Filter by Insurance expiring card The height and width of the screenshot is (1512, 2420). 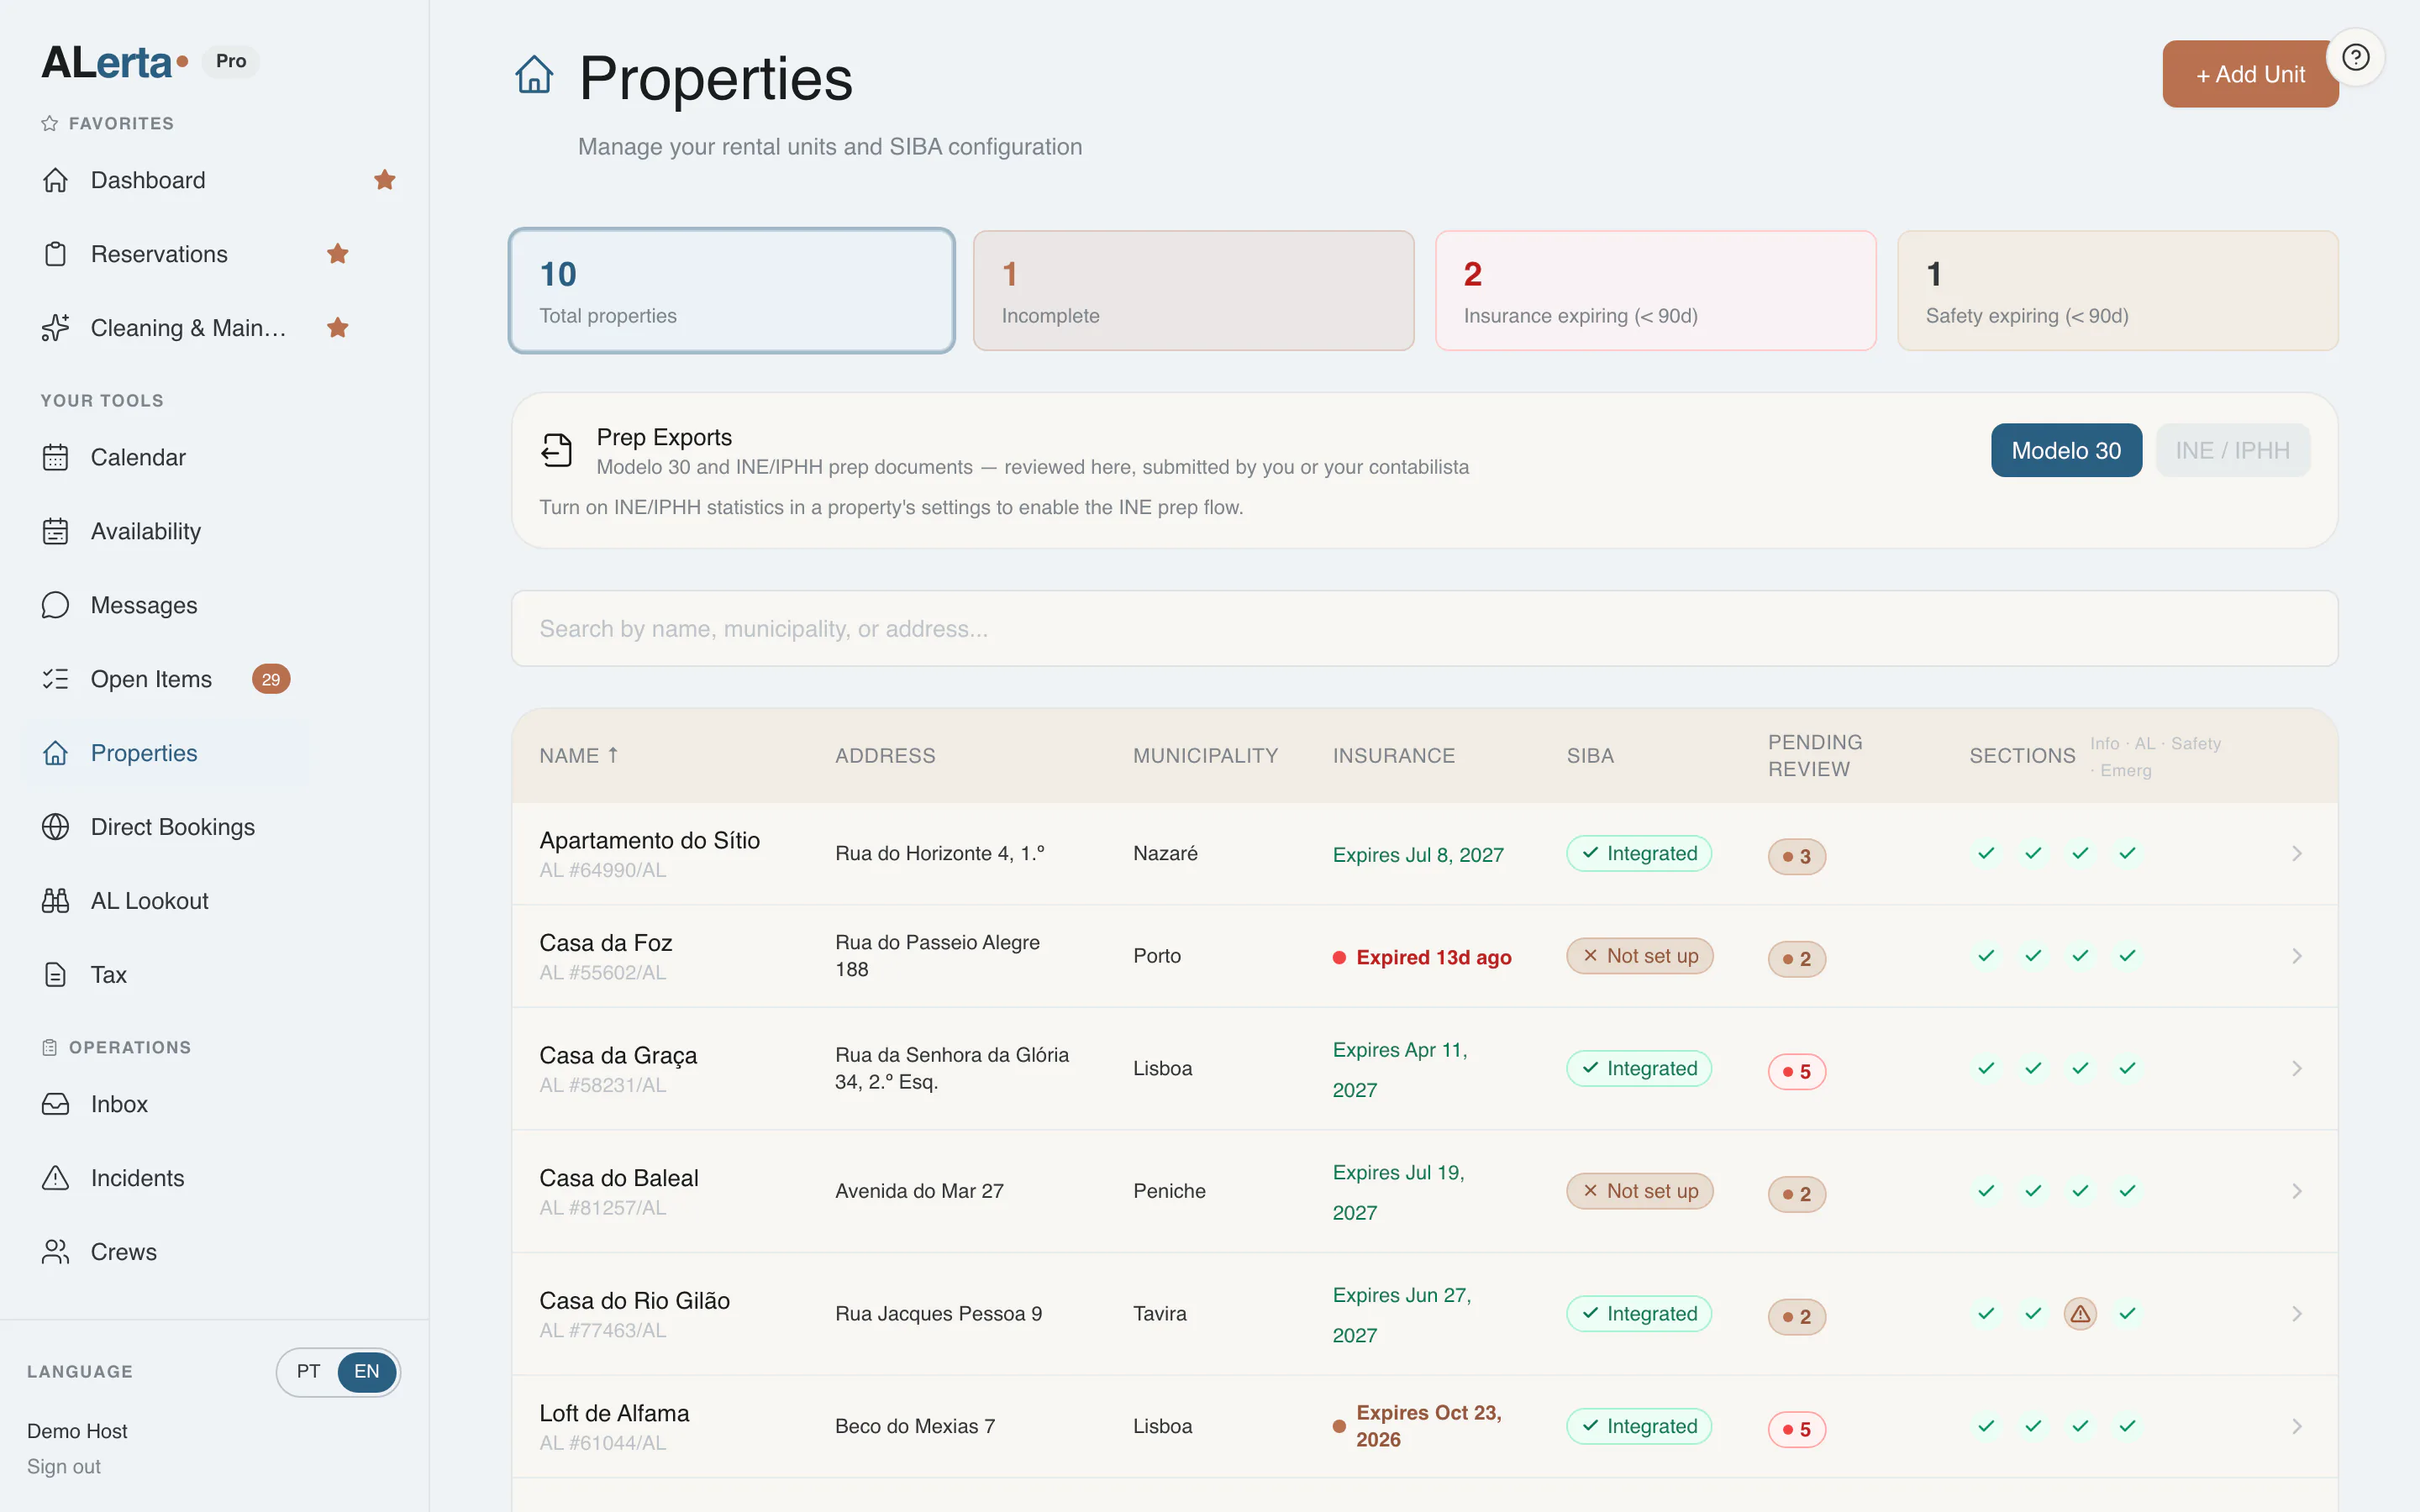click(x=1655, y=291)
